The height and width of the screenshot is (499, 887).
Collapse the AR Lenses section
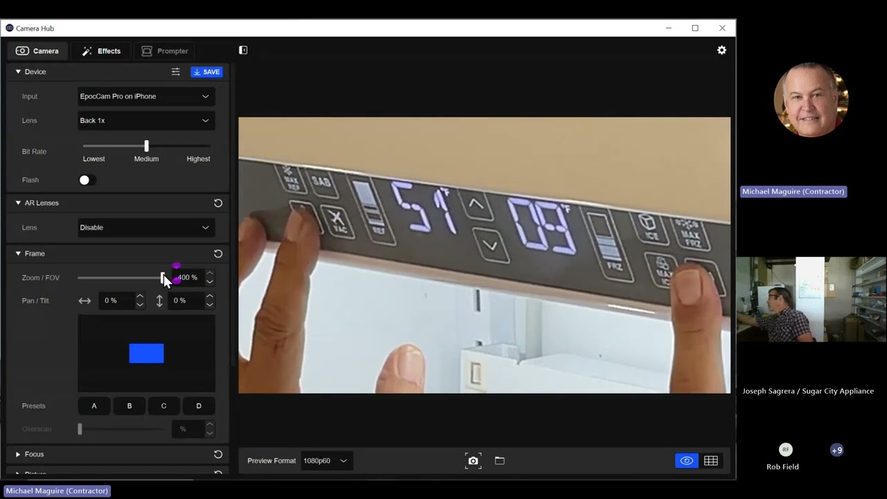click(18, 203)
